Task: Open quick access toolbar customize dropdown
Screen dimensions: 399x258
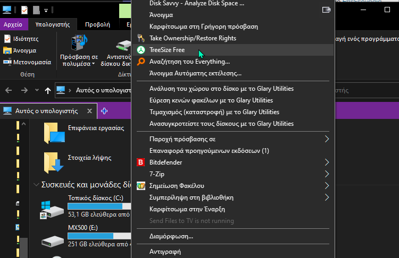Action: coord(46,11)
